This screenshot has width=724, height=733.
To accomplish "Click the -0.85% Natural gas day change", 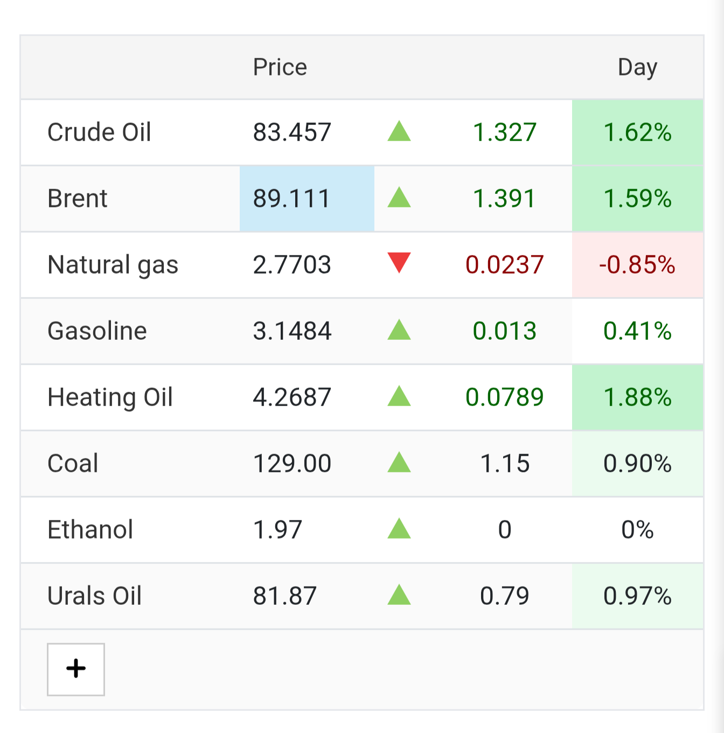I will (x=638, y=265).
